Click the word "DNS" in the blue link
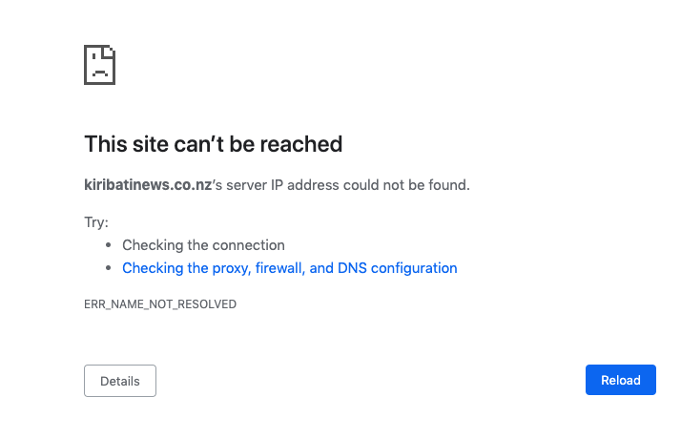Screen dimensions: 681x439 point(351,268)
